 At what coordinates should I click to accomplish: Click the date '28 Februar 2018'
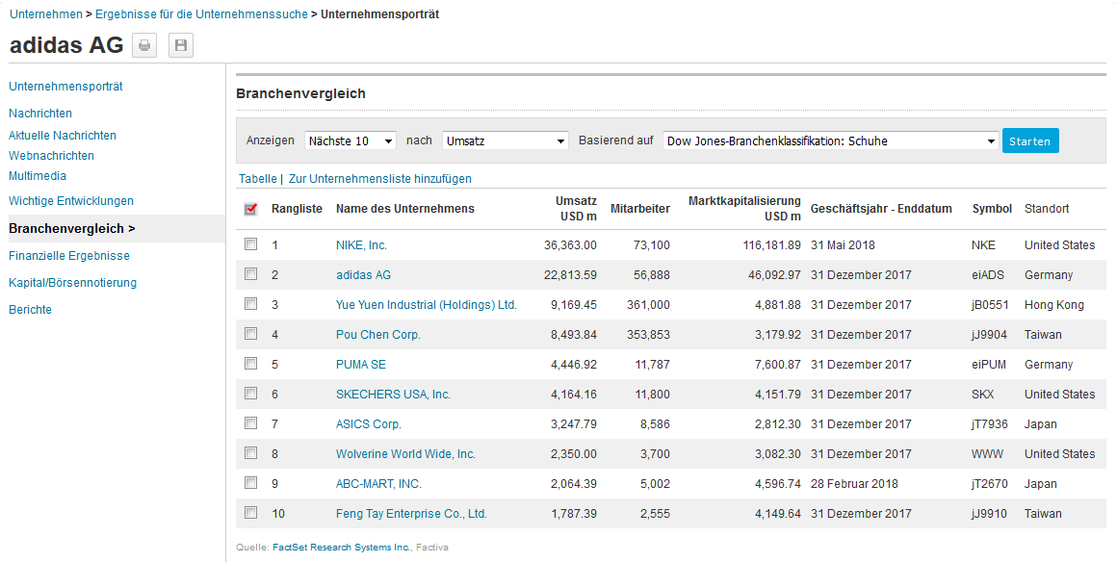(854, 484)
